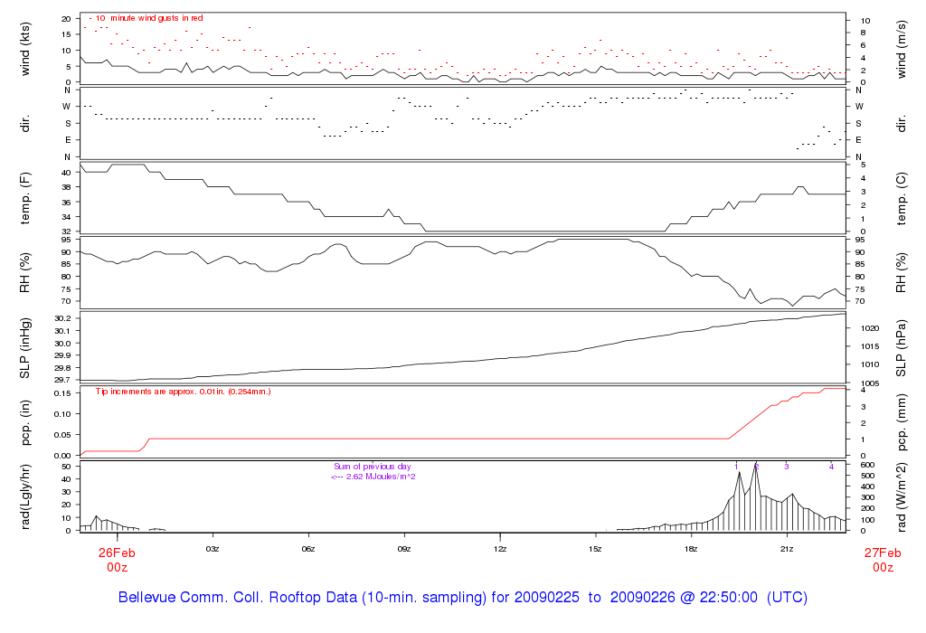
Task: Click the '12z' time axis tick label
Action: (x=499, y=549)
